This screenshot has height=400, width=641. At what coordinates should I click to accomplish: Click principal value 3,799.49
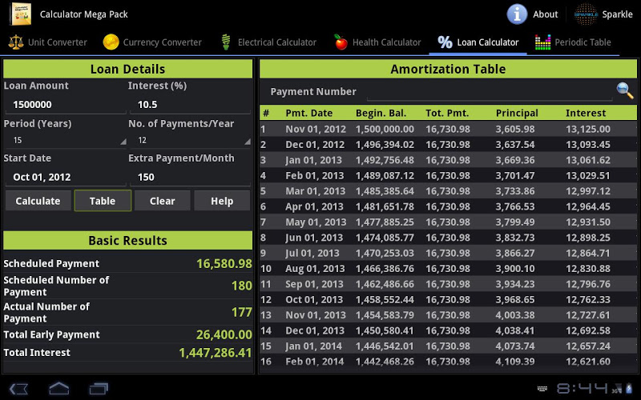click(515, 222)
